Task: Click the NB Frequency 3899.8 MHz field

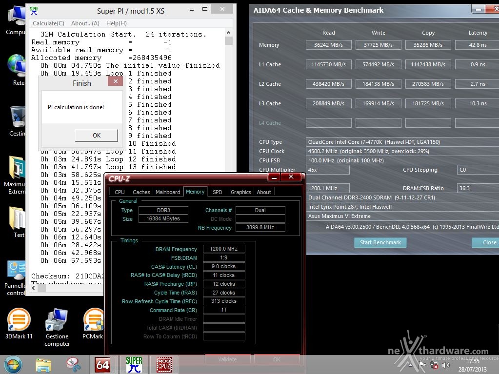Action: tap(260, 227)
